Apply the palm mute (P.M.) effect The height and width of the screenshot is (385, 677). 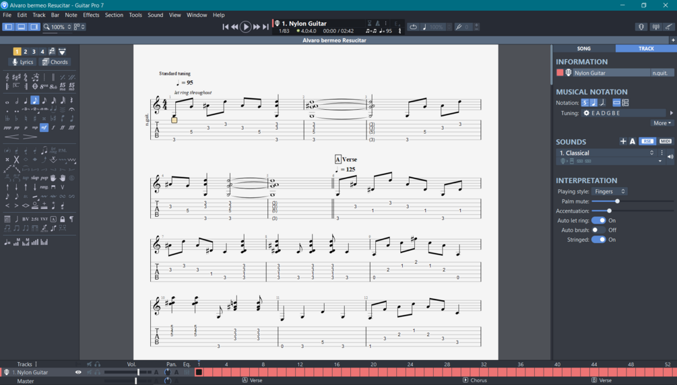[63, 150]
